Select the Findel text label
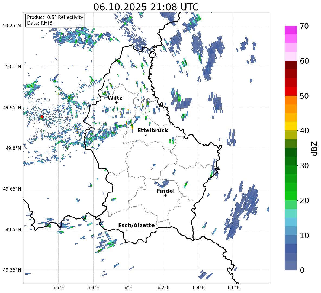 165,191
